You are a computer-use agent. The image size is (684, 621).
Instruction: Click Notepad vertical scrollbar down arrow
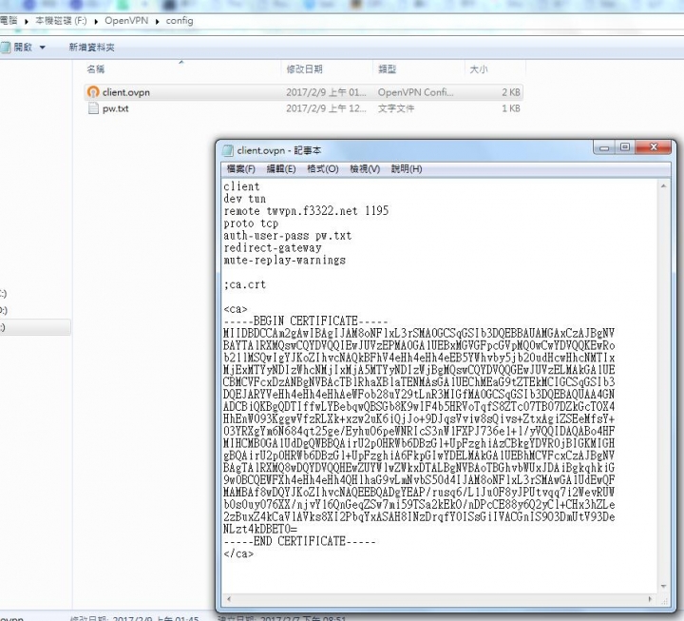663,586
